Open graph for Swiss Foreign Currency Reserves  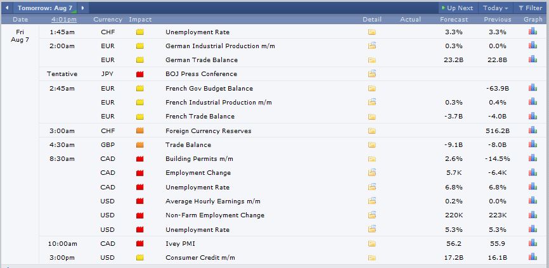[x=533, y=131]
